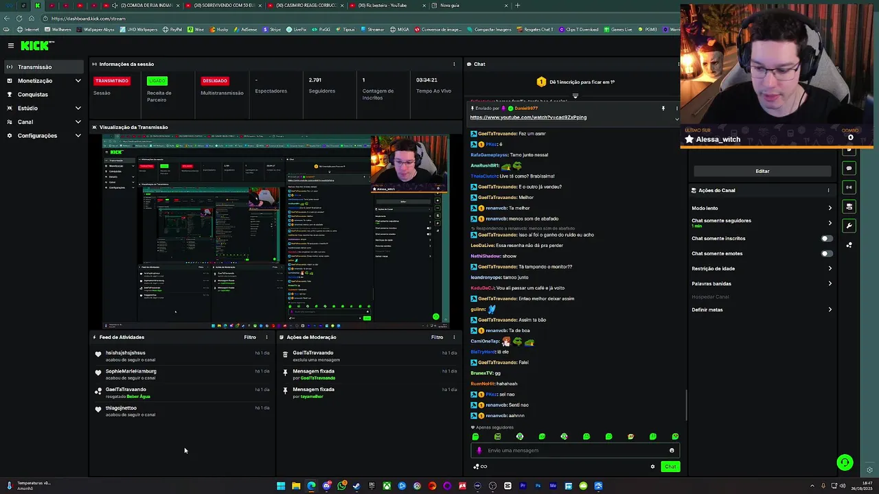Open Chat somente seguidores options

[762, 222]
